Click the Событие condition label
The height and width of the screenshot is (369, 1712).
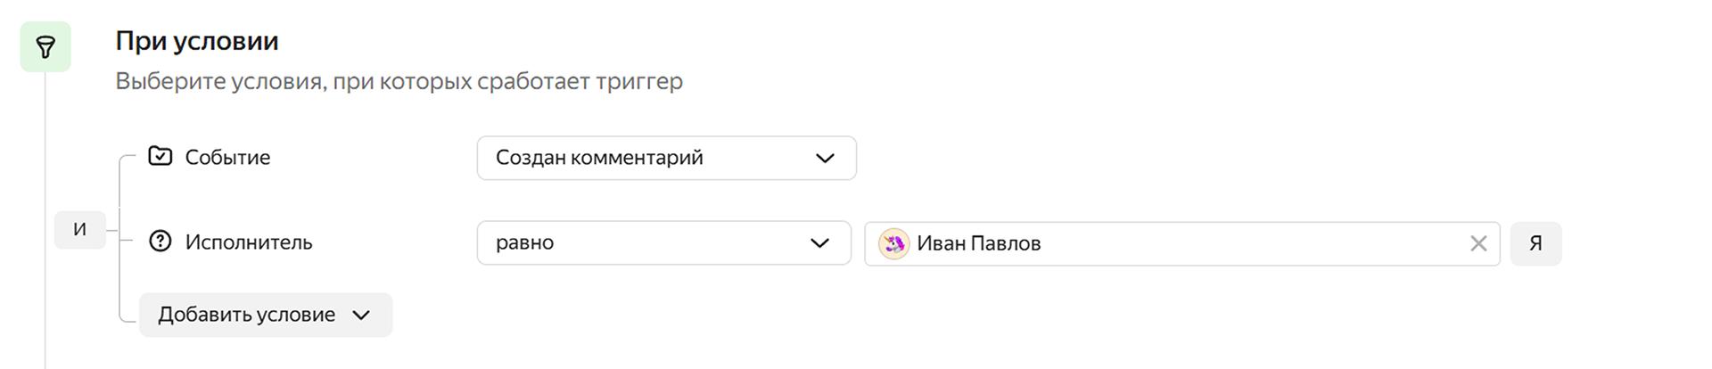pyautogui.click(x=227, y=158)
